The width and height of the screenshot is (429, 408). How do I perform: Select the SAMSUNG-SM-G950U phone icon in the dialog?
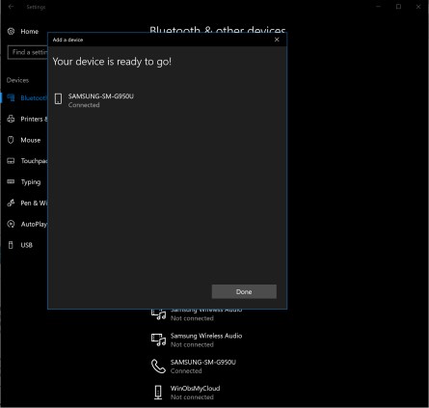[58, 99]
